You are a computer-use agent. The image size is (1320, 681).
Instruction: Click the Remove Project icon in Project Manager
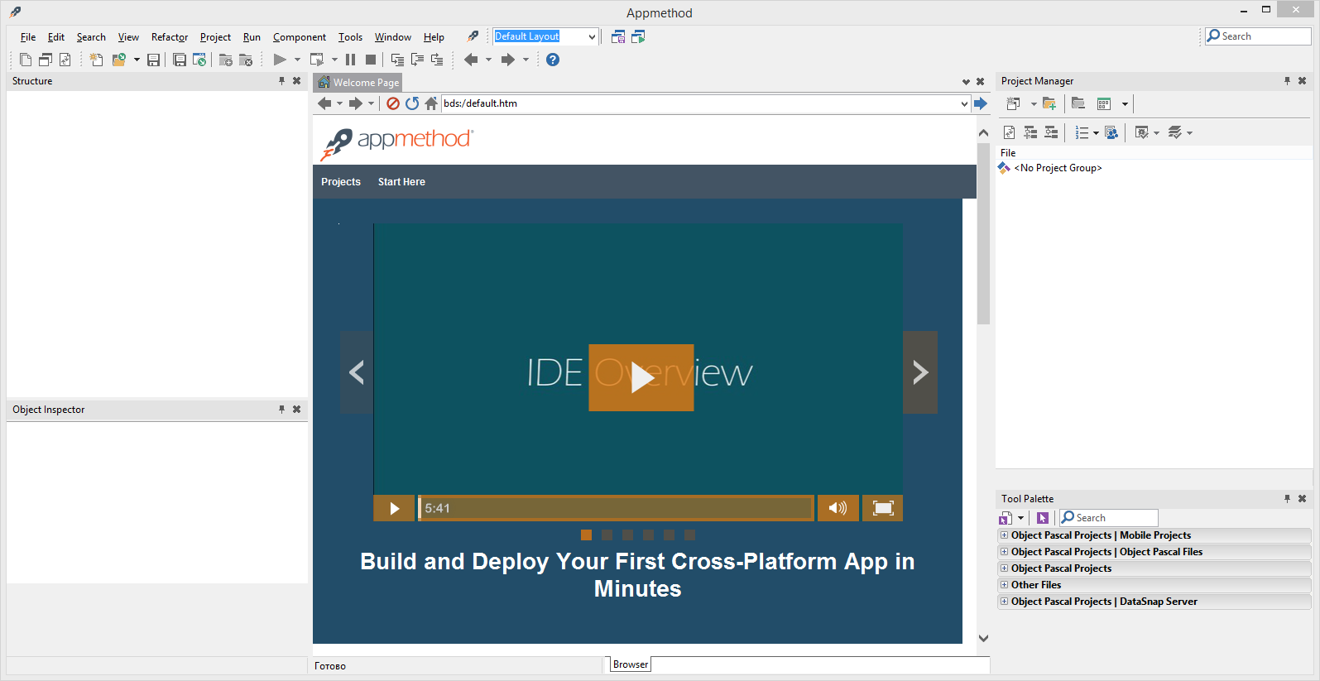coord(1078,103)
